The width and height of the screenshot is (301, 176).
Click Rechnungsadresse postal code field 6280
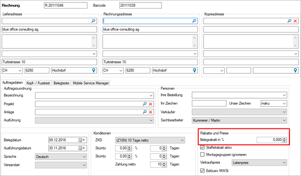(x=138, y=70)
